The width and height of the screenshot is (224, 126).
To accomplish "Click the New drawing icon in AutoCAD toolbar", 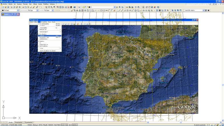I will [x=3, y=7].
